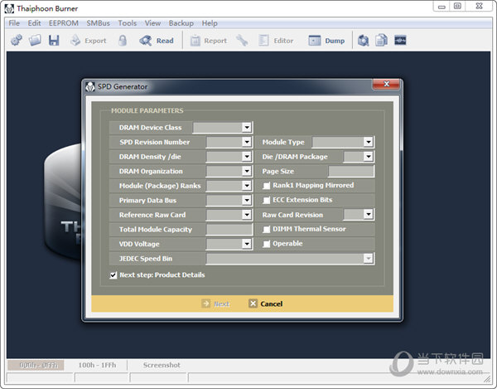This screenshot has height=389, width=497.
Task: Click the chip magnifier icon in the toolbar
Action: (364, 41)
